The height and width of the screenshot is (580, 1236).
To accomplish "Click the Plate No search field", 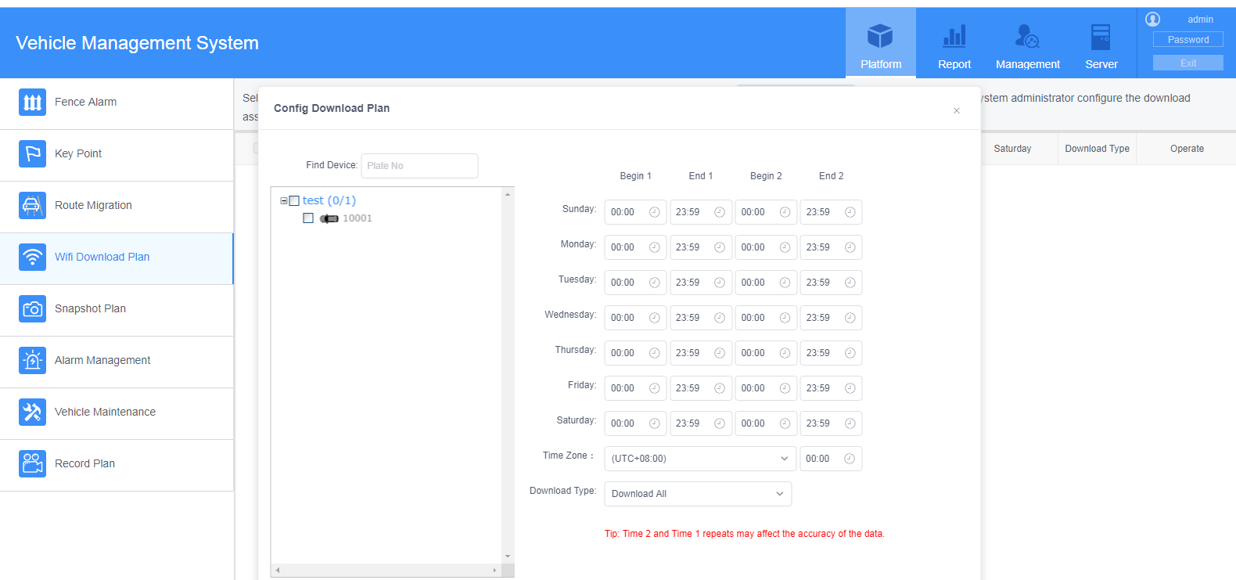I will (x=419, y=166).
